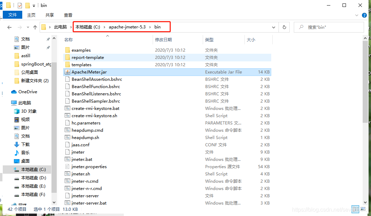Select create-rmi-keystore.sh script icon
371x216 pixels.
pos(67,116)
